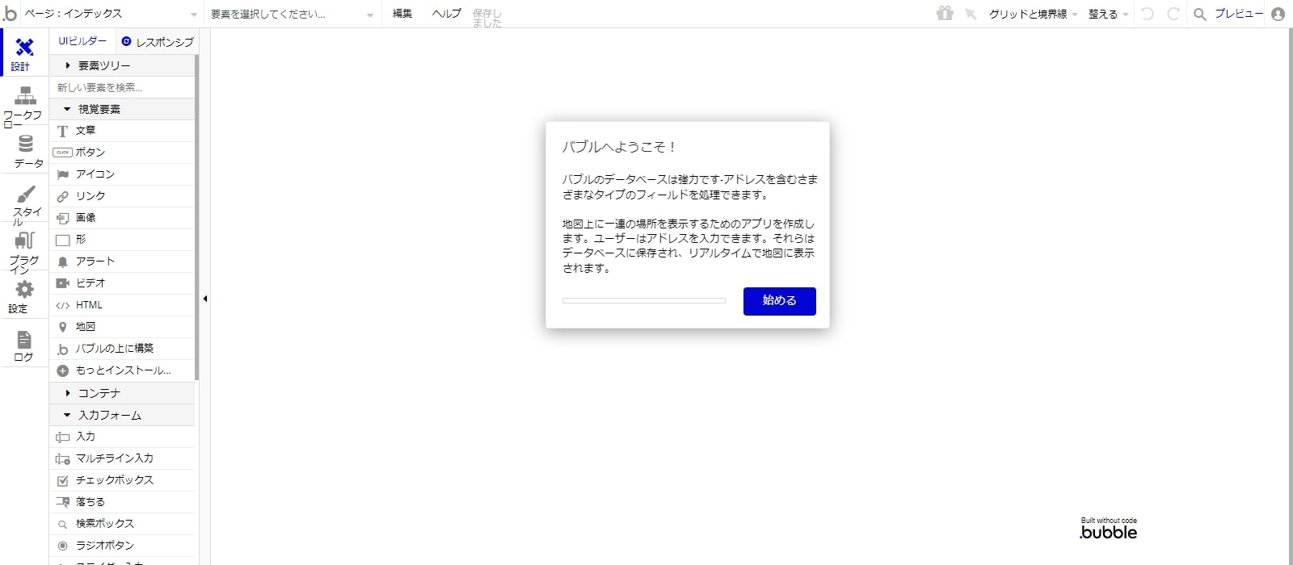1293x565 pixels.
Task: Click the gift icon in top bar
Action: 944,14
